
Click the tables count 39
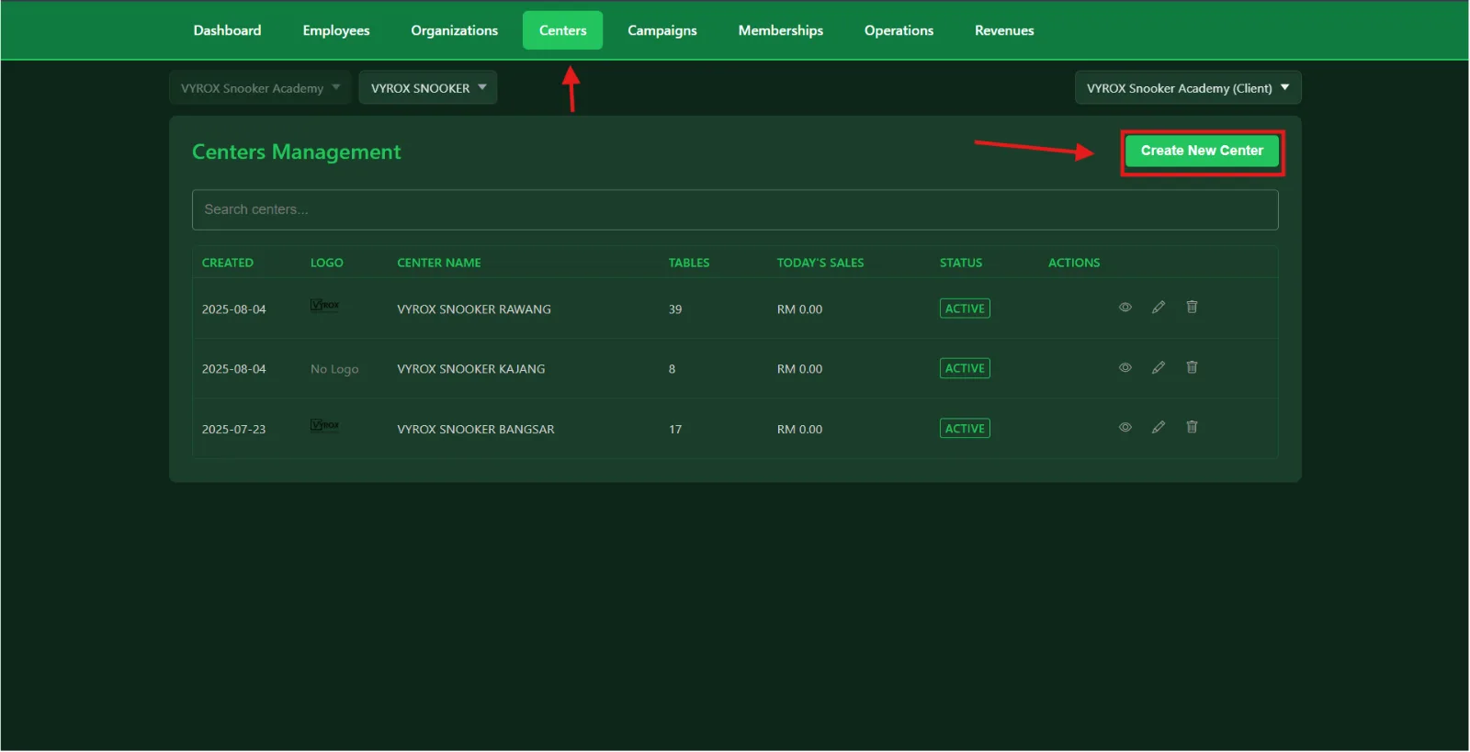pyautogui.click(x=675, y=309)
